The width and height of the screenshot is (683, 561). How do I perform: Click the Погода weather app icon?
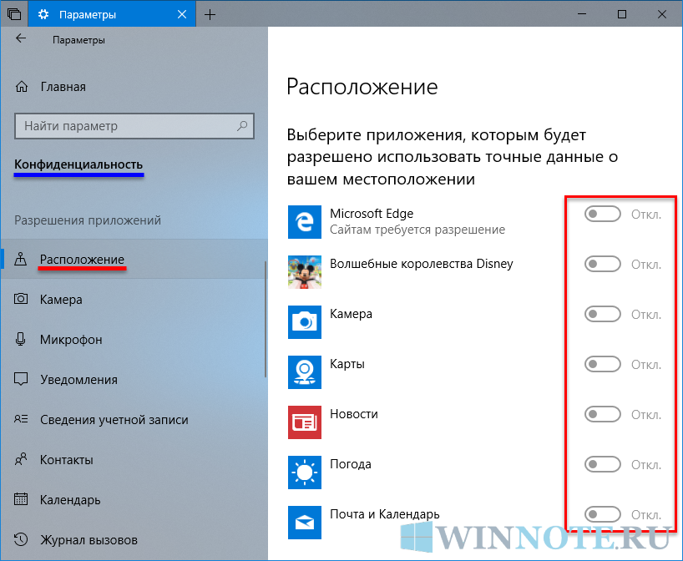pos(305,473)
